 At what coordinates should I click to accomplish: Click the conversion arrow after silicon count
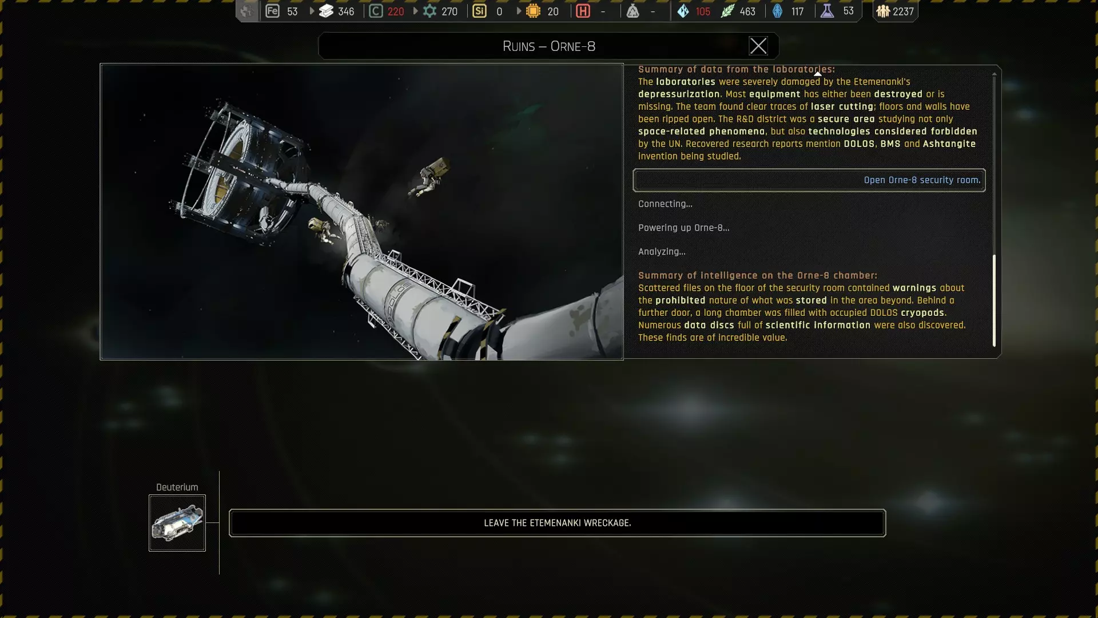tap(519, 11)
